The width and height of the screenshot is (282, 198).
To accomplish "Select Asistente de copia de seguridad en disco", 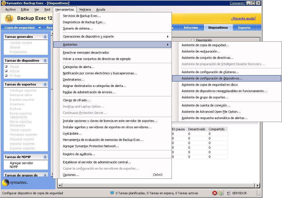I will click(x=227, y=85).
